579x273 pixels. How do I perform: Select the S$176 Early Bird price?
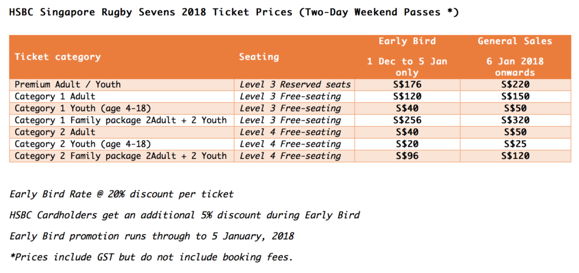(x=407, y=84)
